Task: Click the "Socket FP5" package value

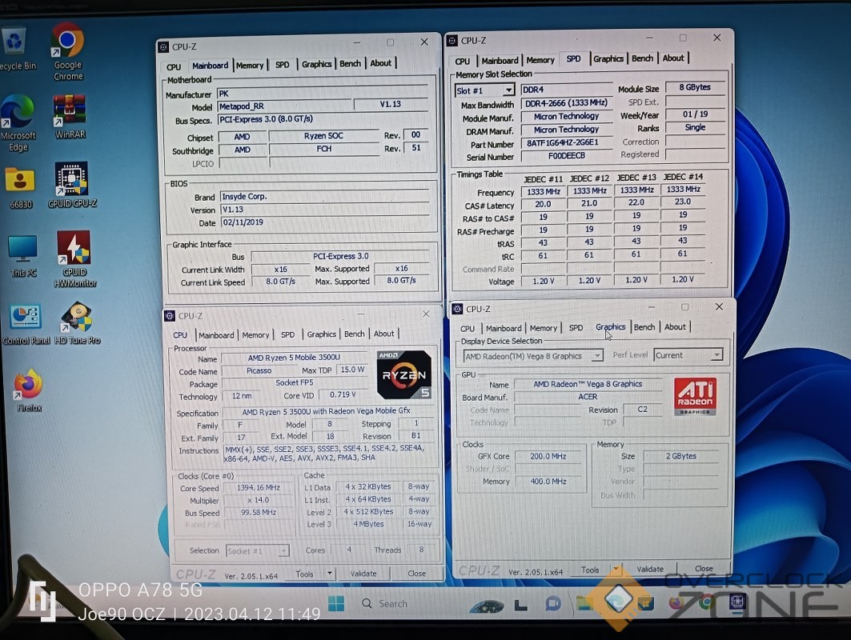Action: click(x=294, y=383)
